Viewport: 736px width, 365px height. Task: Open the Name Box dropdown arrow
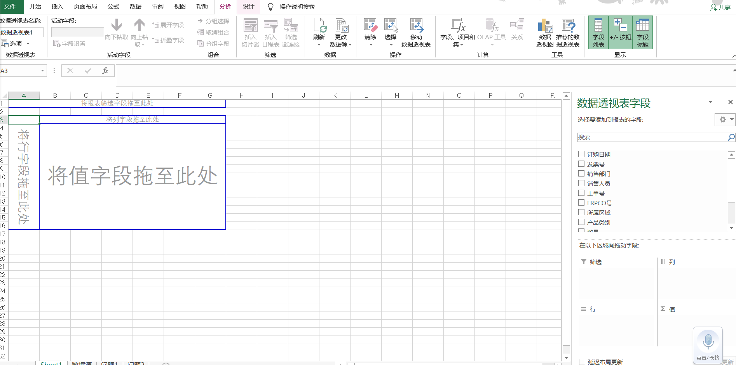42,71
